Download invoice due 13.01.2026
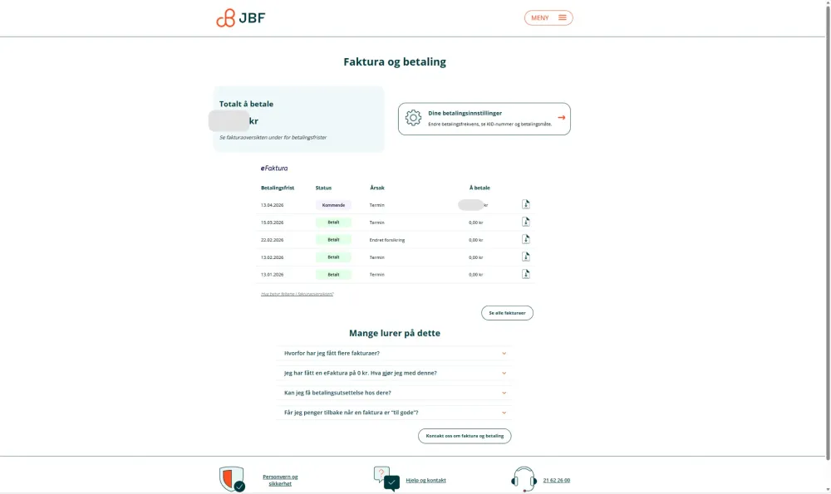 (526, 274)
